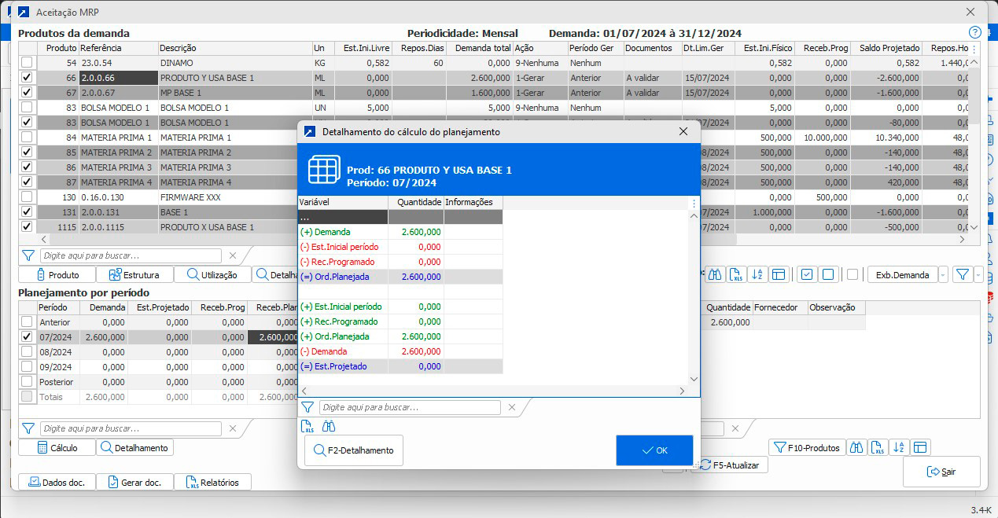Export grid to Excel using the XLS icon
The width and height of the screenshot is (998, 518).
(x=736, y=274)
